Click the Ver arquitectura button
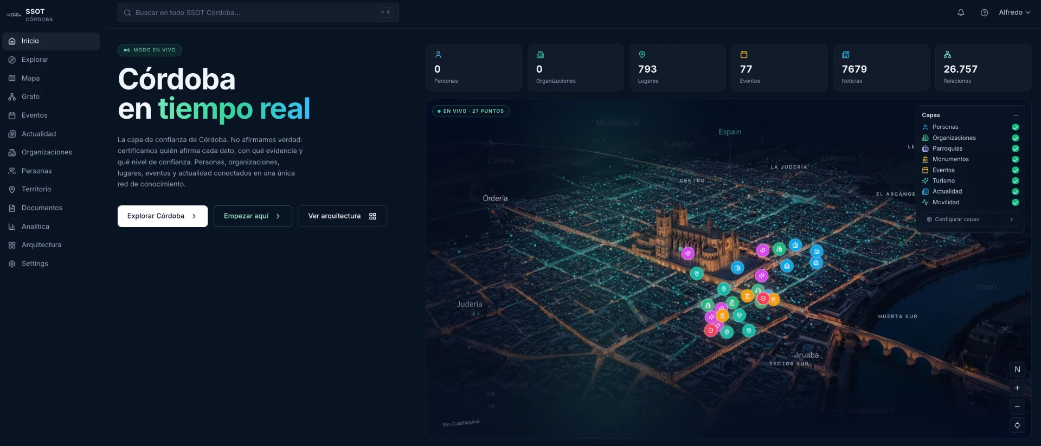This screenshot has width=1041, height=446. pos(342,216)
